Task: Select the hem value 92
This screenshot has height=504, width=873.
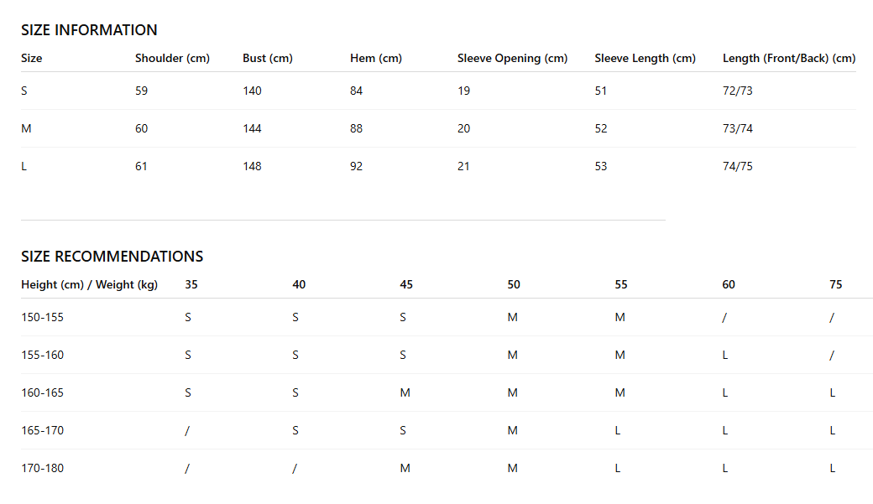Action: pos(356,166)
